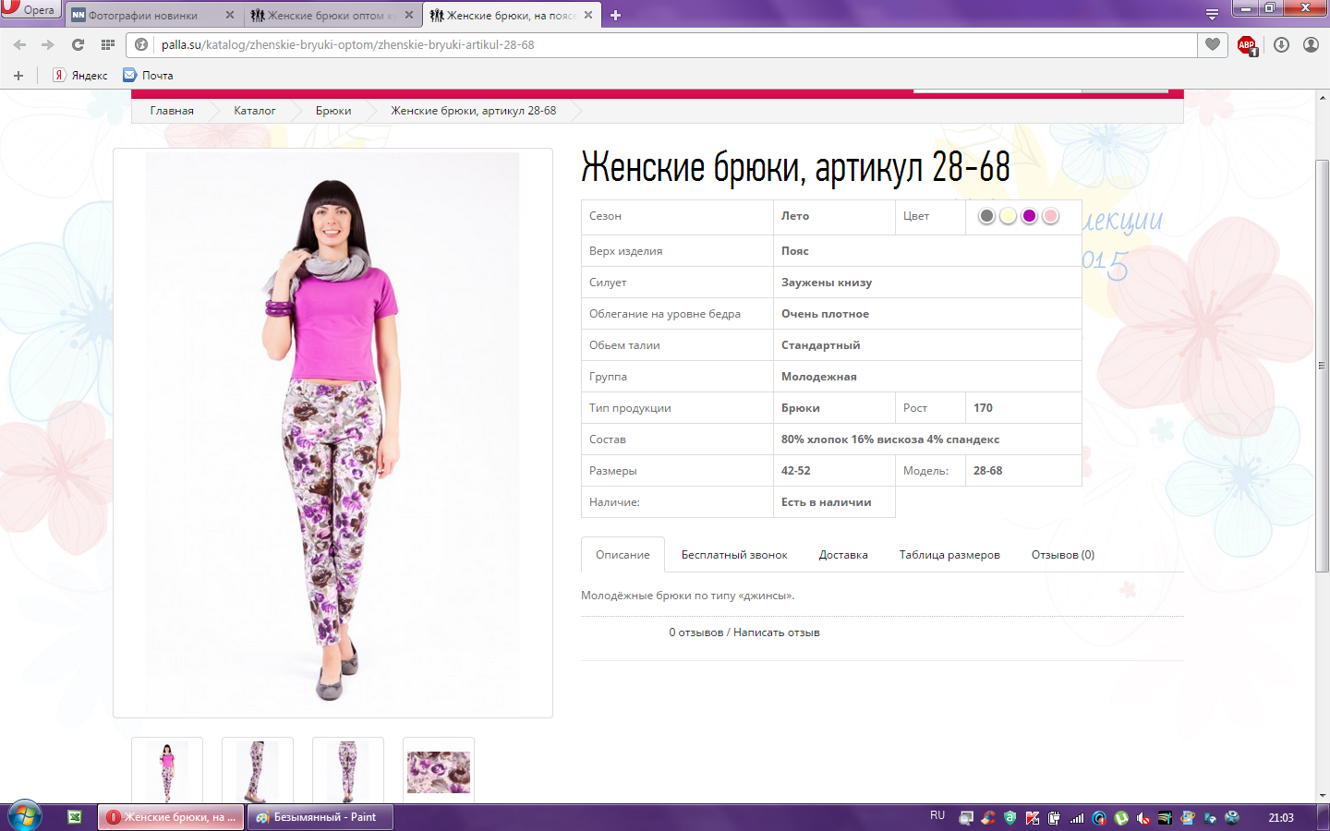Switch to the Доставка tab
1330x831 pixels.
[842, 555]
